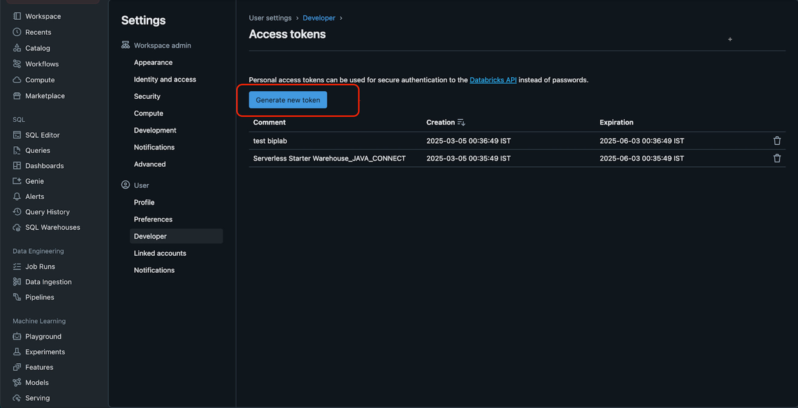Follow the Databricks API link
This screenshot has width=798, height=408.
493,80
